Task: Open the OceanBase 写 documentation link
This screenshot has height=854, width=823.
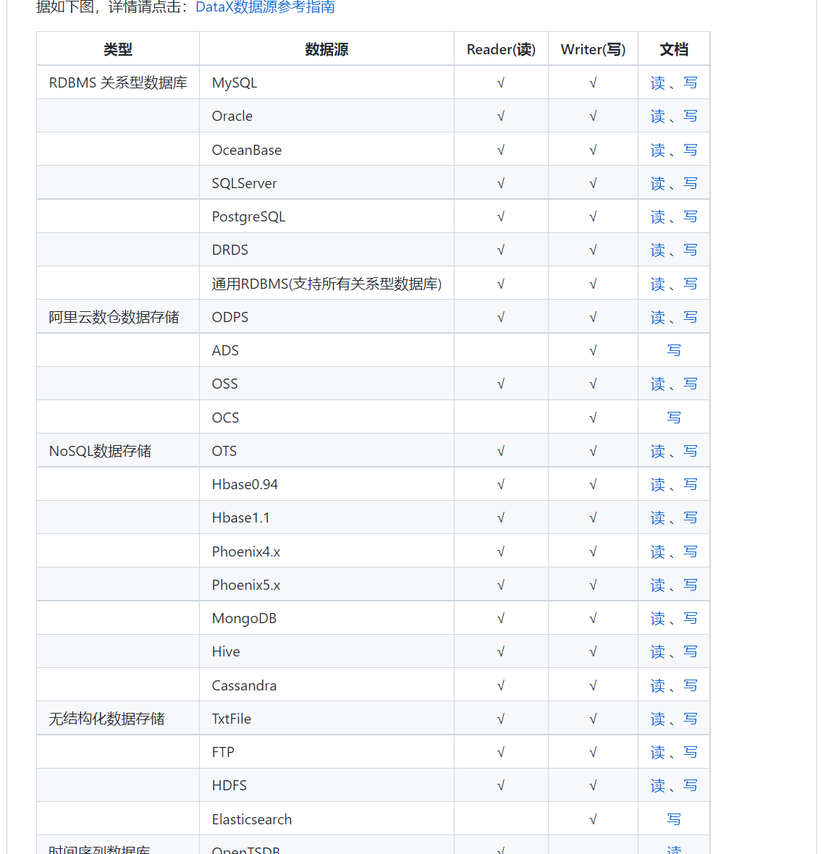Action: tap(690, 150)
